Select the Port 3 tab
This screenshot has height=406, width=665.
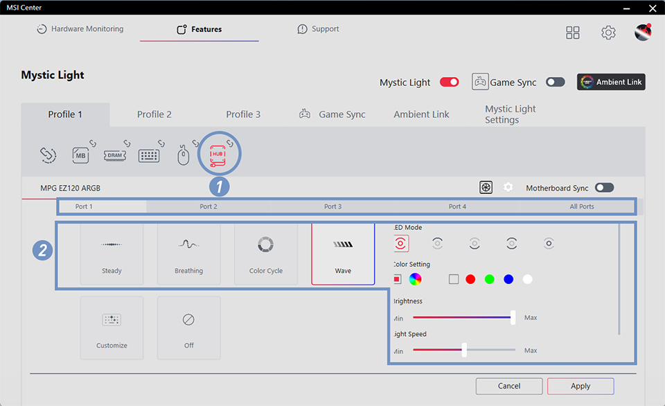click(x=332, y=206)
